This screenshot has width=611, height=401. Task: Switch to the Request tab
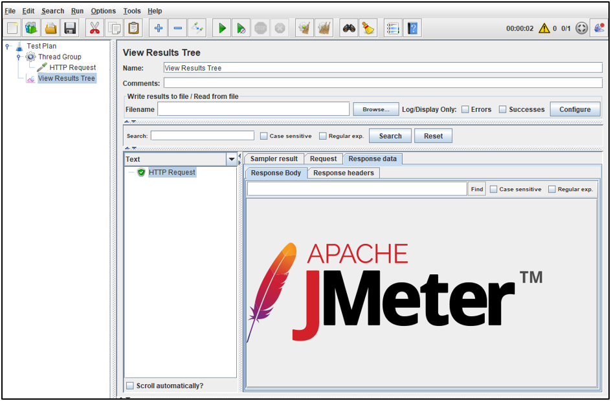tap(324, 159)
